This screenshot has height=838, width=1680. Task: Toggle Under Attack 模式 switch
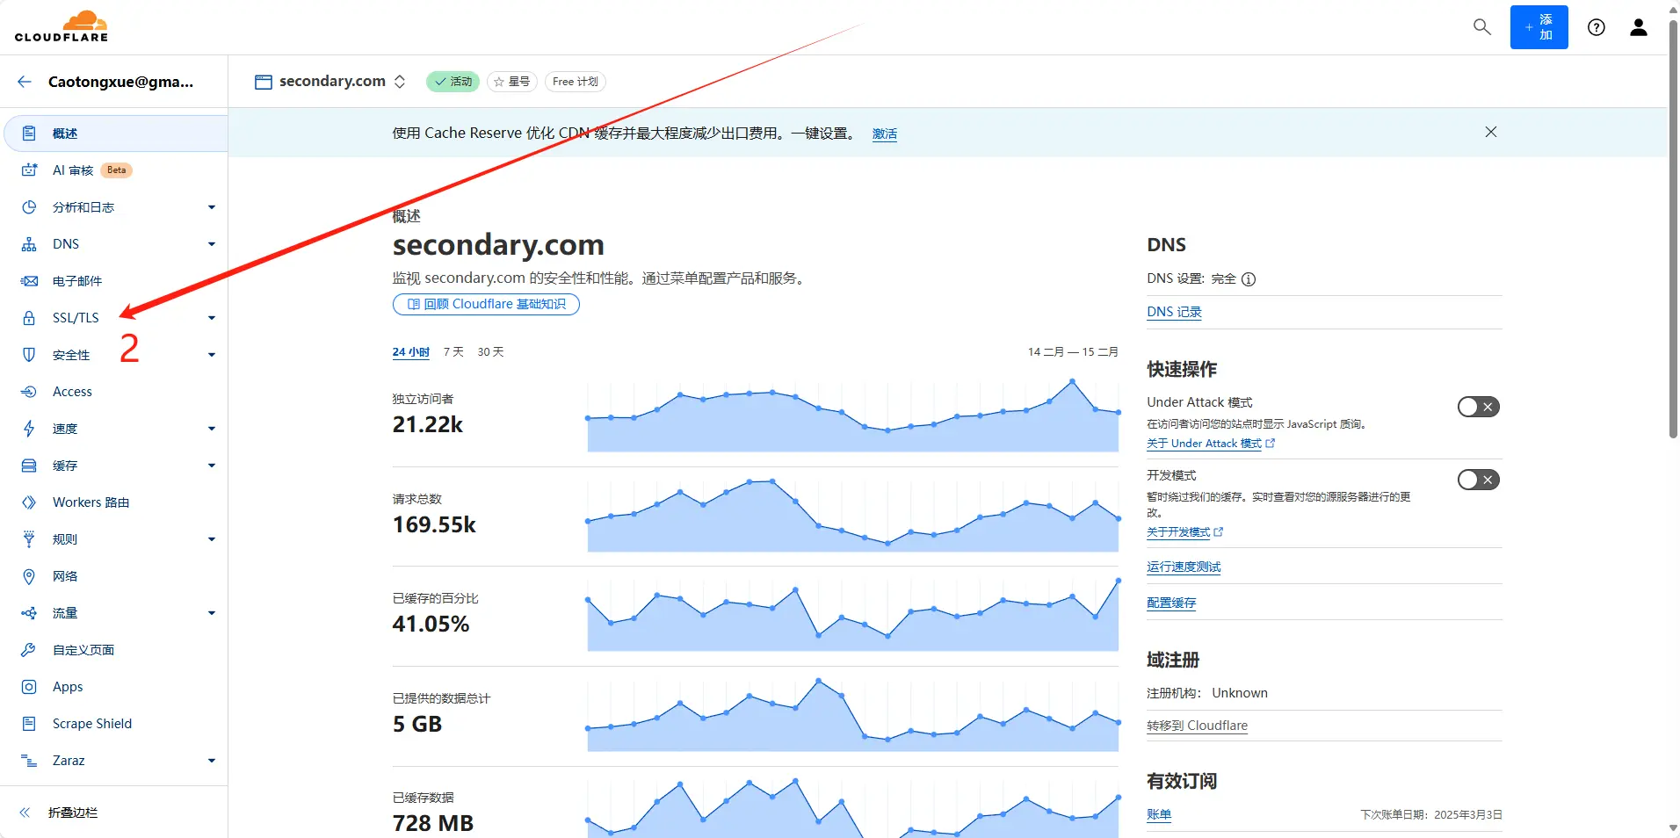(x=1478, y=407)
